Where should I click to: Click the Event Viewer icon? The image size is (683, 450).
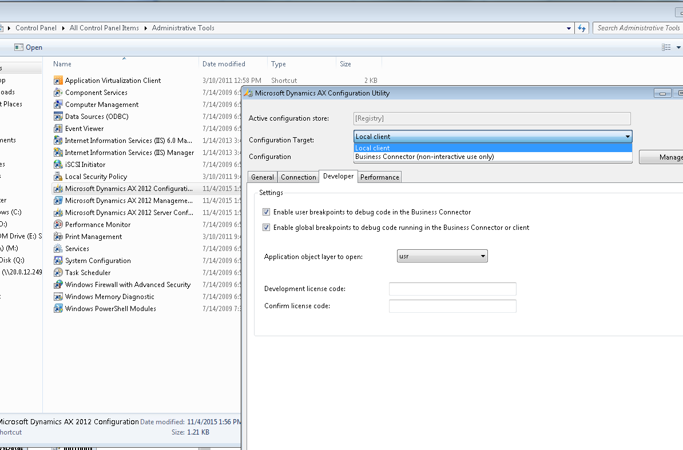point(58,129)
